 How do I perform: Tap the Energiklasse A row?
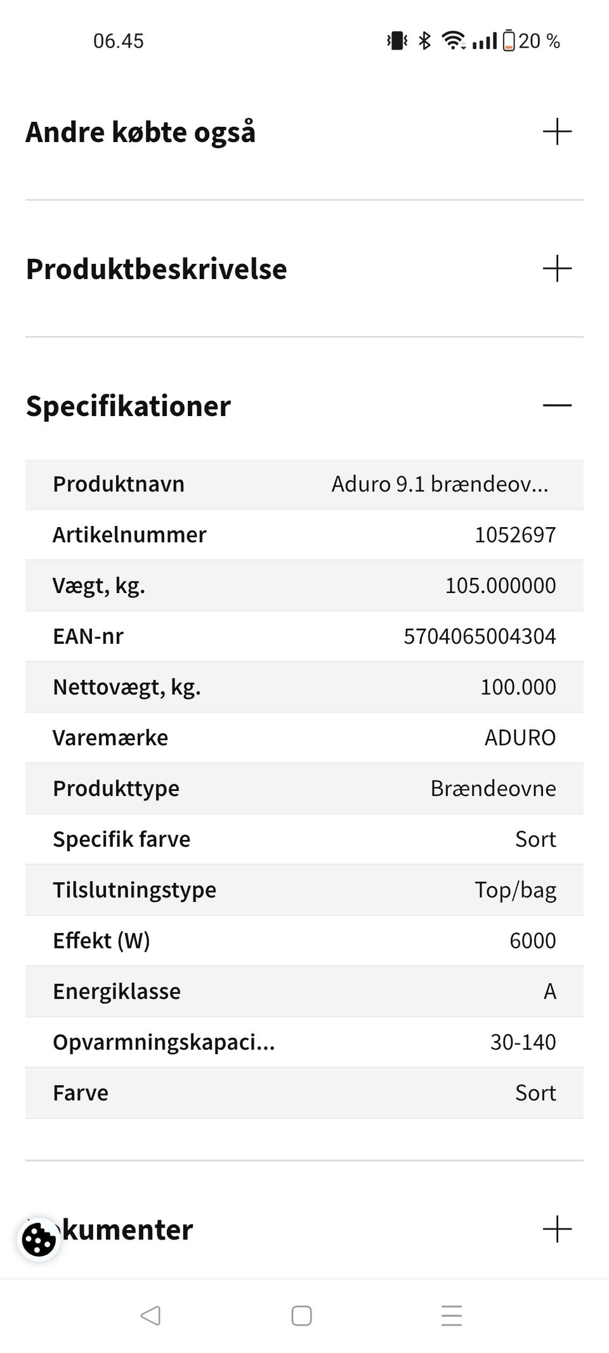coord(304,991)
